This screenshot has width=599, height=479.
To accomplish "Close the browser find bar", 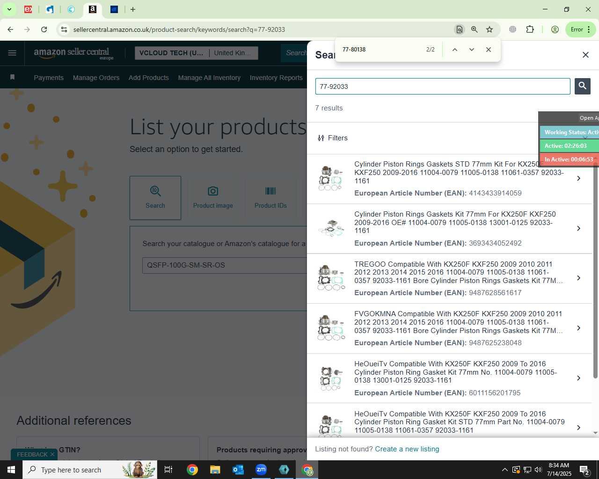I will point(488,50).
